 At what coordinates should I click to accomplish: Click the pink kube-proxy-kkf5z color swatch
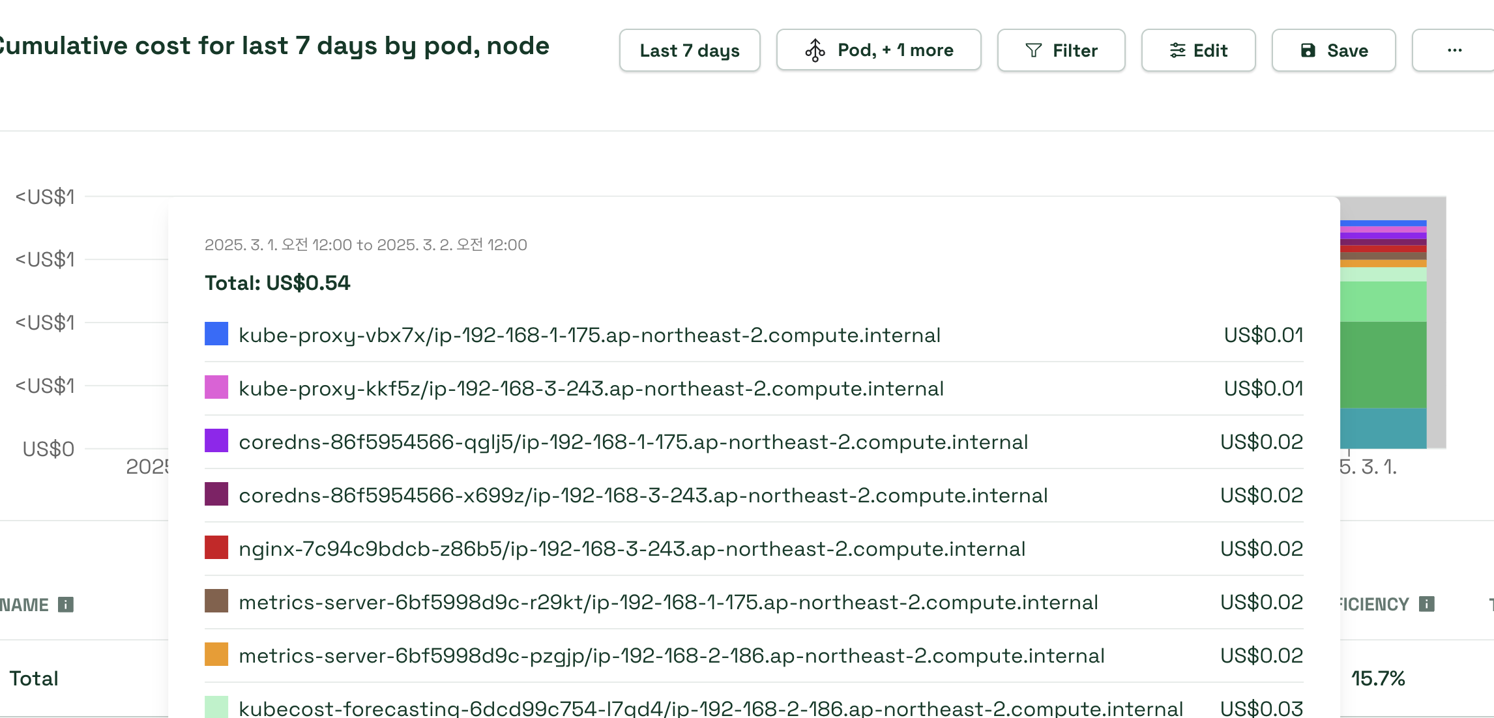[x=216, y=387]
